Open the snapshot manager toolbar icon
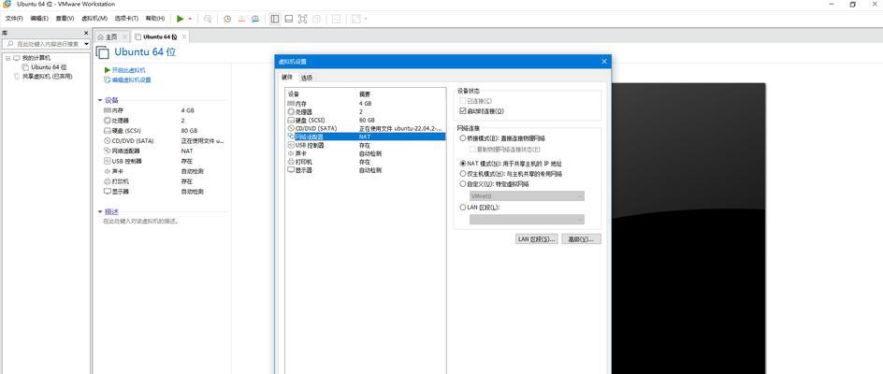 coord(255,19)
